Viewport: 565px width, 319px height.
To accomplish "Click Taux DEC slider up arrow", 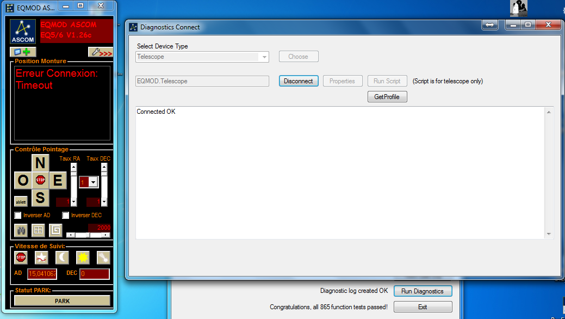I will [x=104, y=167].
